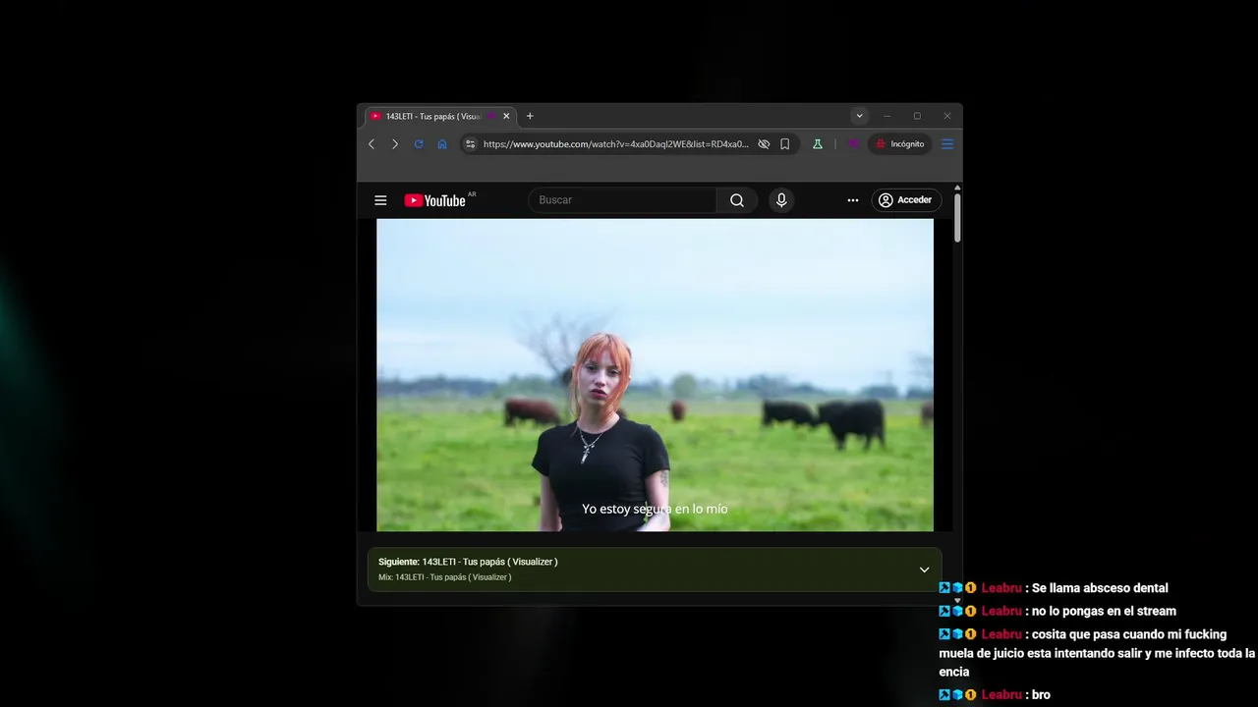1258x707 pixels.
Task: Click the 'Mix: 143LETI - Tus papás ( Visualizer )' text
Action: (444, 577)
